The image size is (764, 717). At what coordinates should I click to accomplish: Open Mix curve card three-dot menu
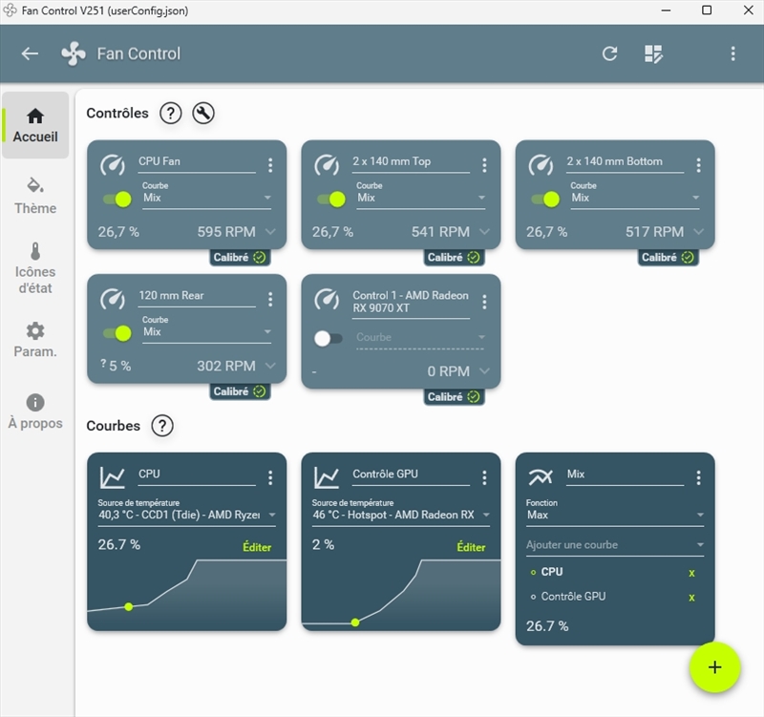click(x=699, y=477)
